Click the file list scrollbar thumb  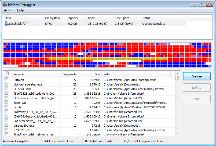[x=177, y=78]
